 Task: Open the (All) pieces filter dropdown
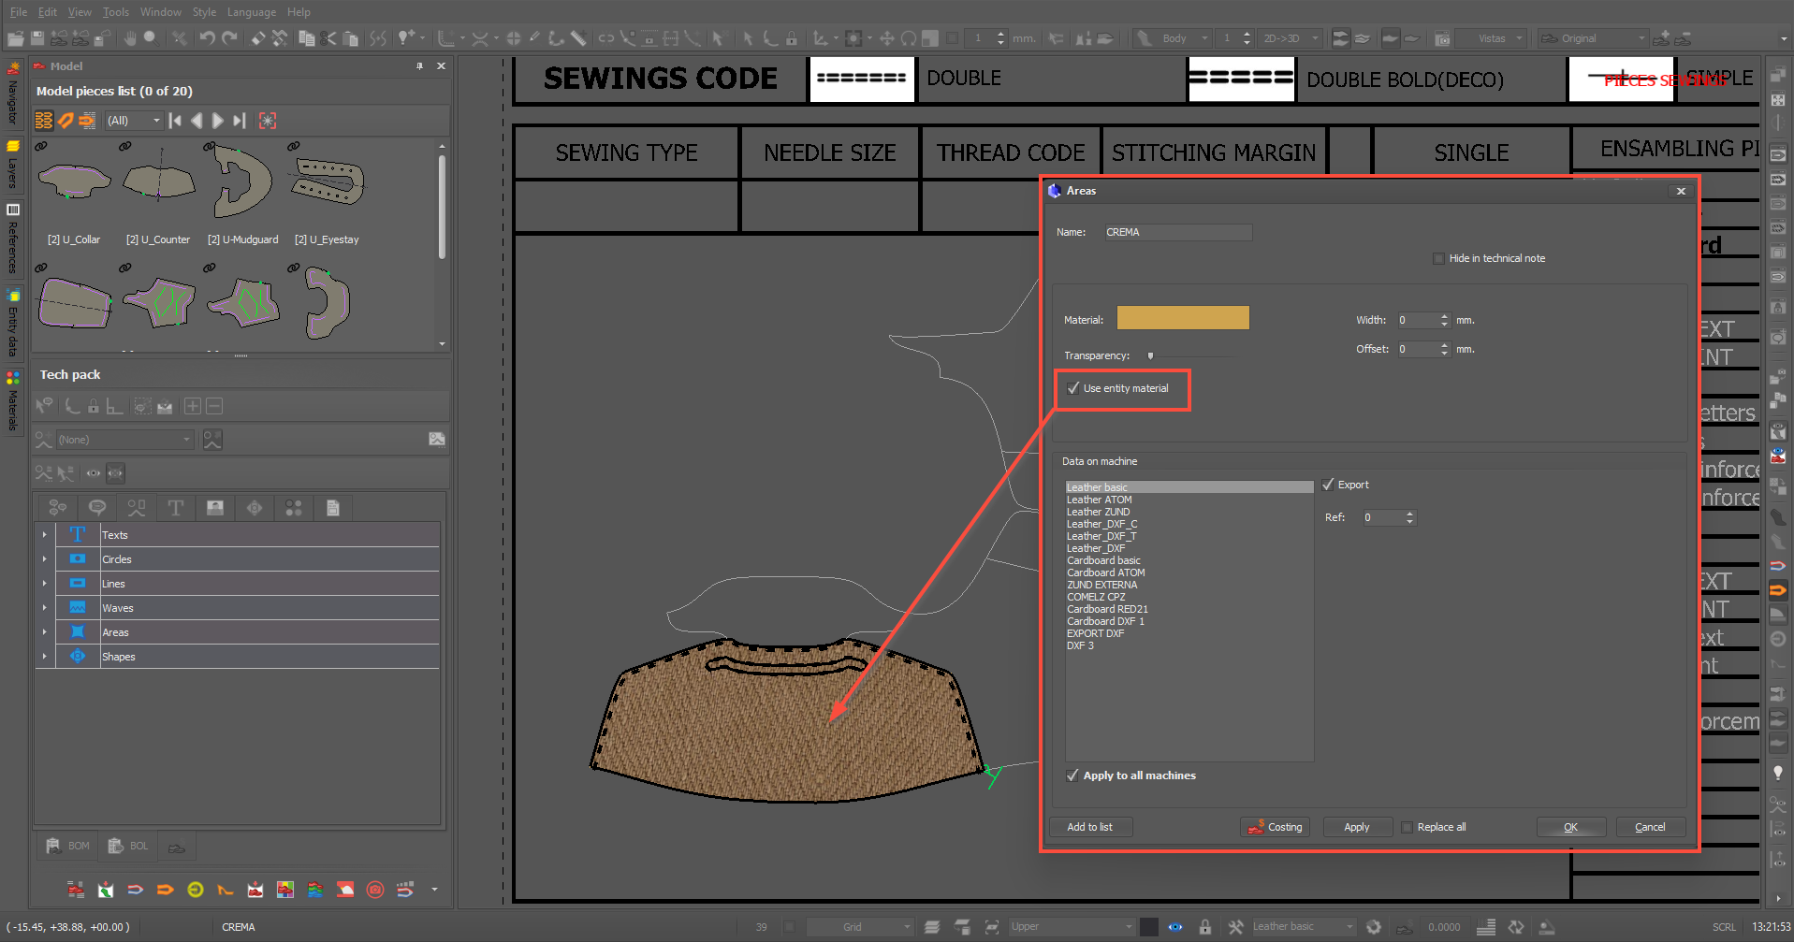pos(134,121)
